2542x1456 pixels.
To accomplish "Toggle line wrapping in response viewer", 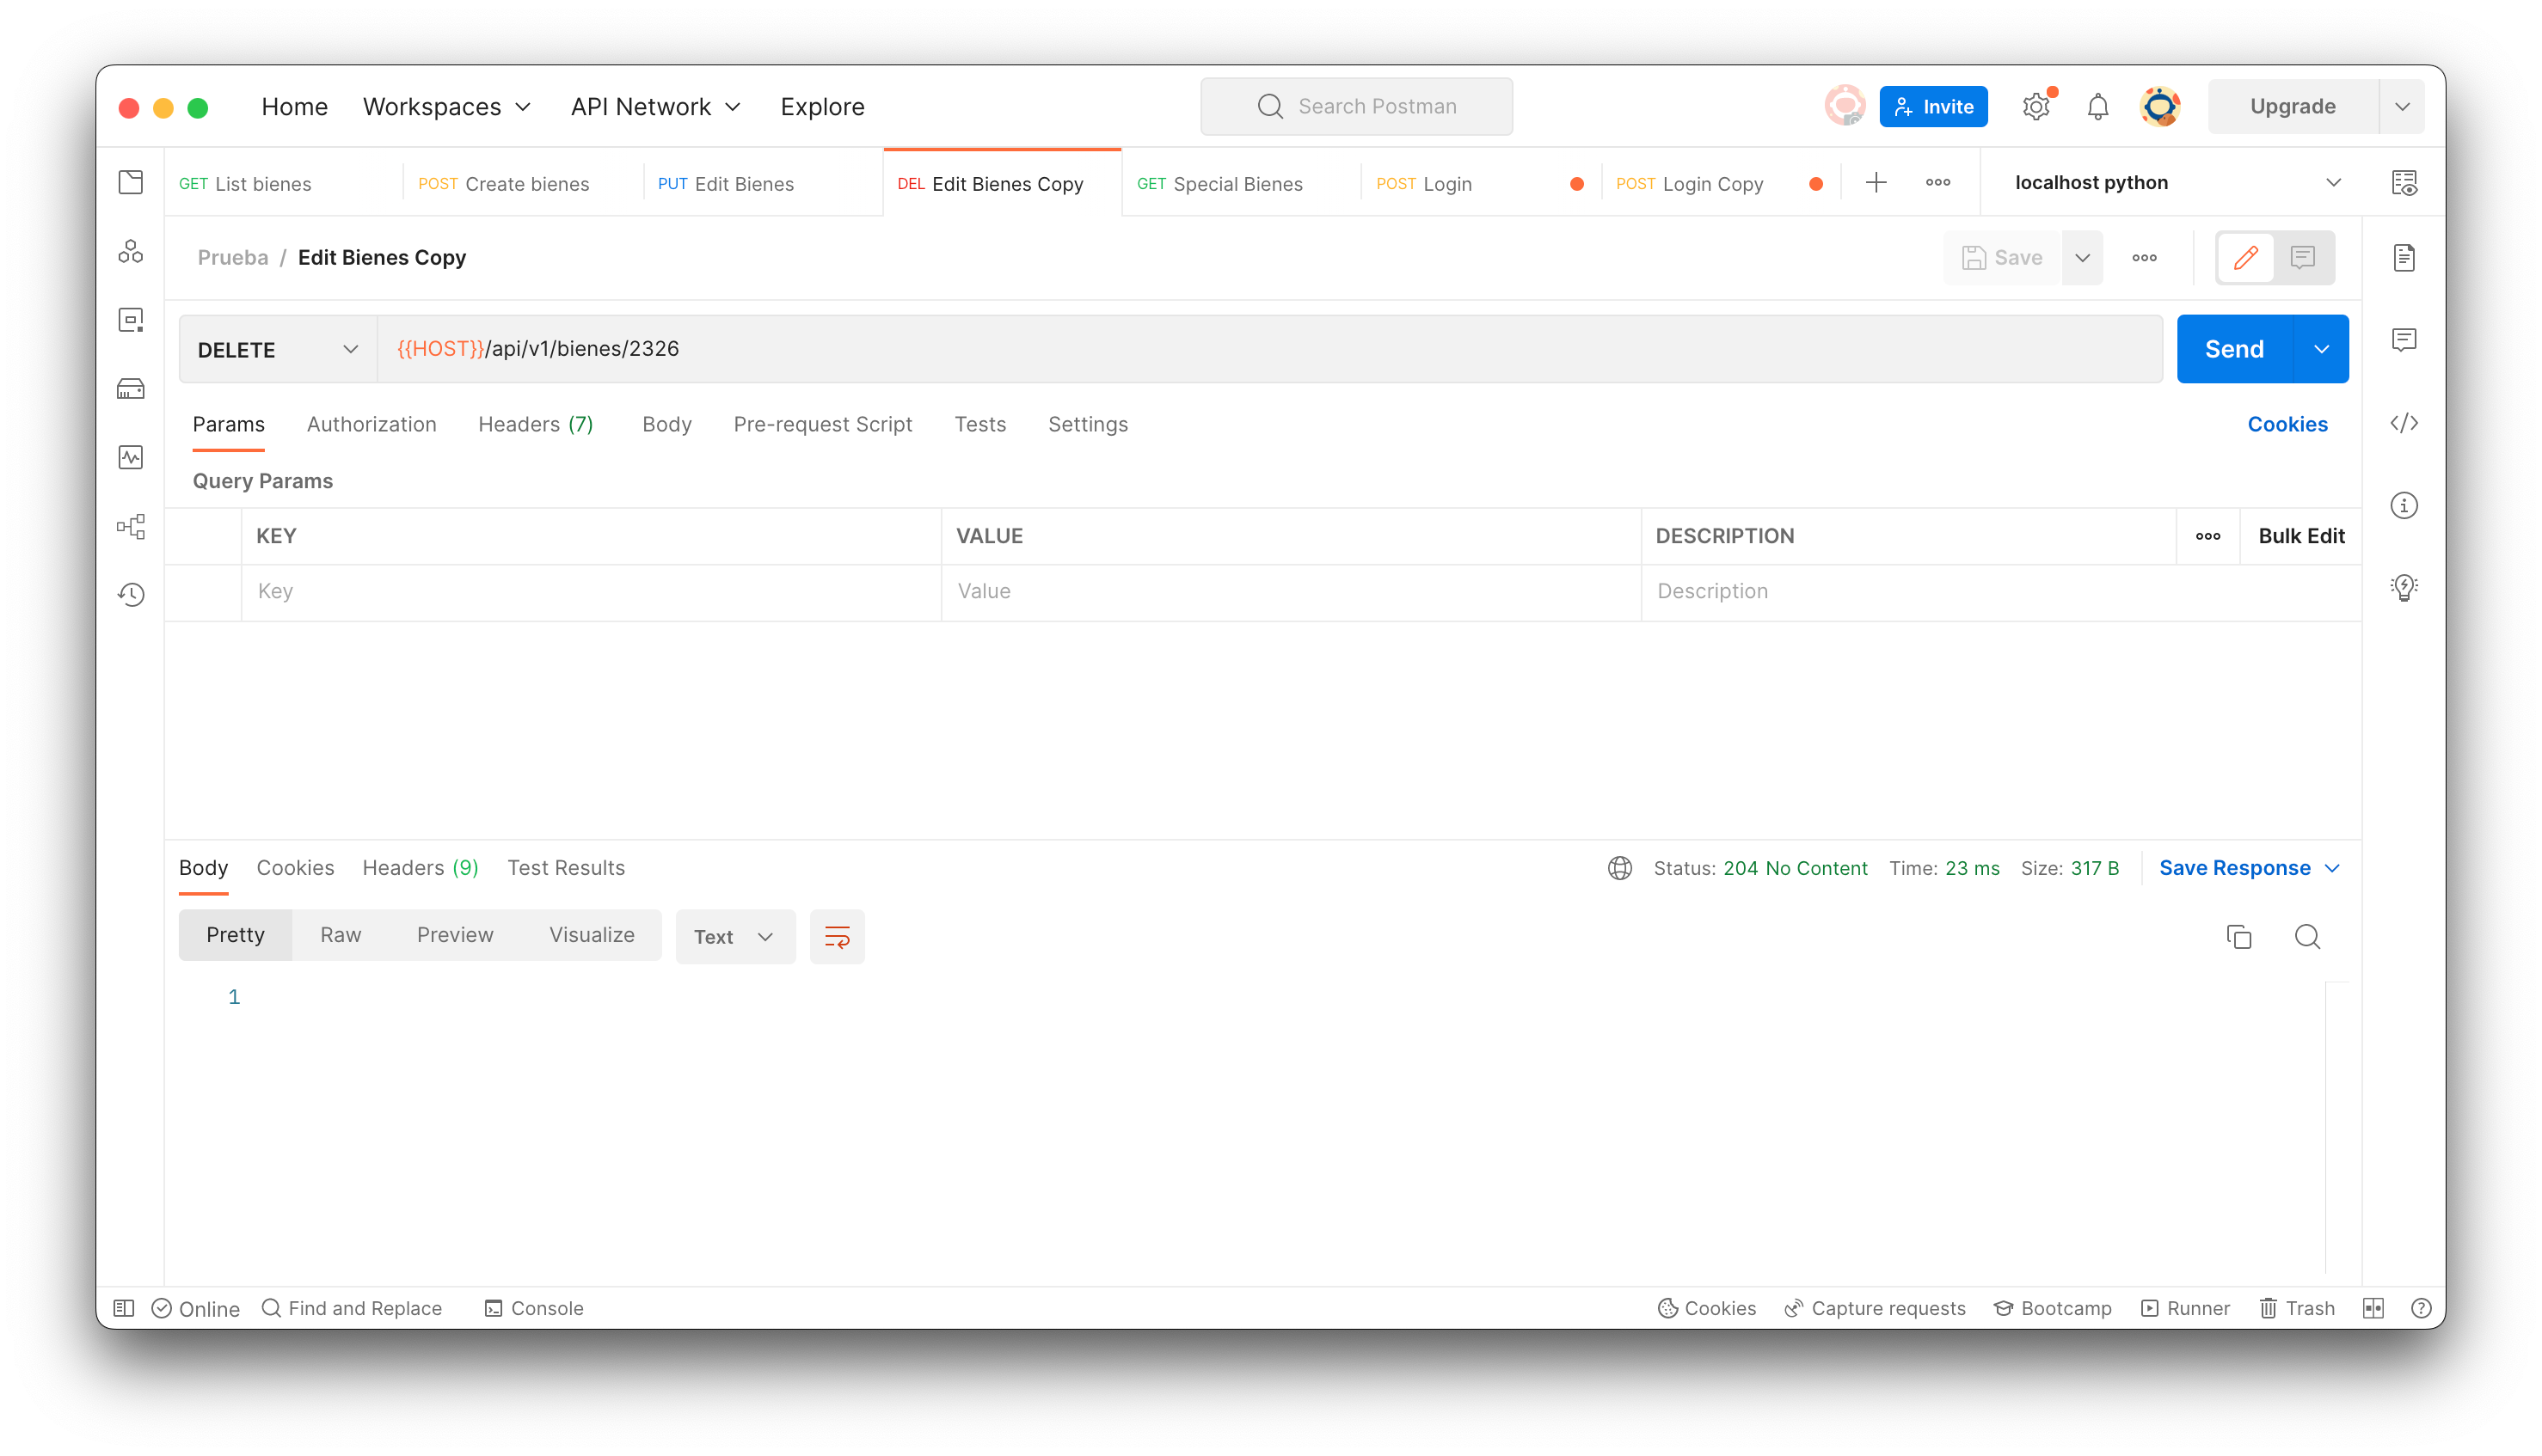I will point(838,937).
